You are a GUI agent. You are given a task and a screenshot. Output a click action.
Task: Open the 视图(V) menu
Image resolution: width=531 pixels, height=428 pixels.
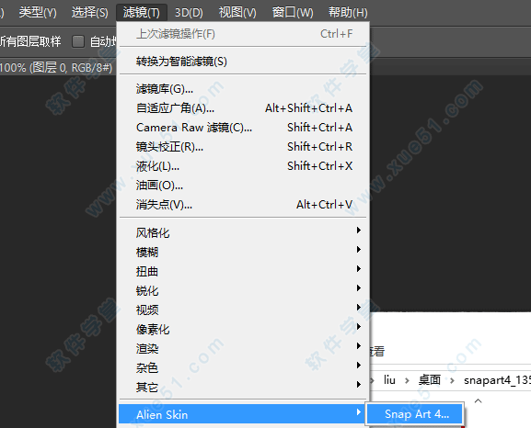(237, 13)
